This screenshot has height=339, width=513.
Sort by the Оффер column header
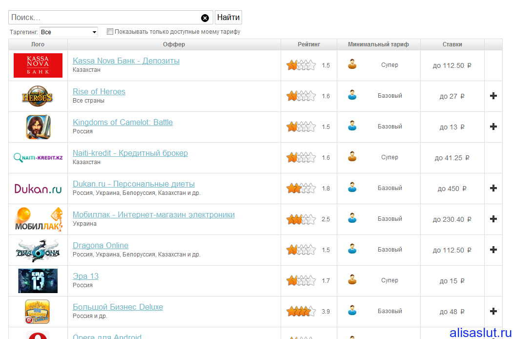click(174, 44)
